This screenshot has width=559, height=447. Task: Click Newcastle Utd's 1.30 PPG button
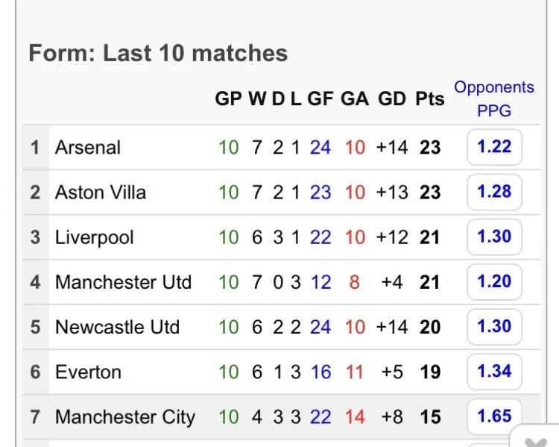click(x=494, y=327)
